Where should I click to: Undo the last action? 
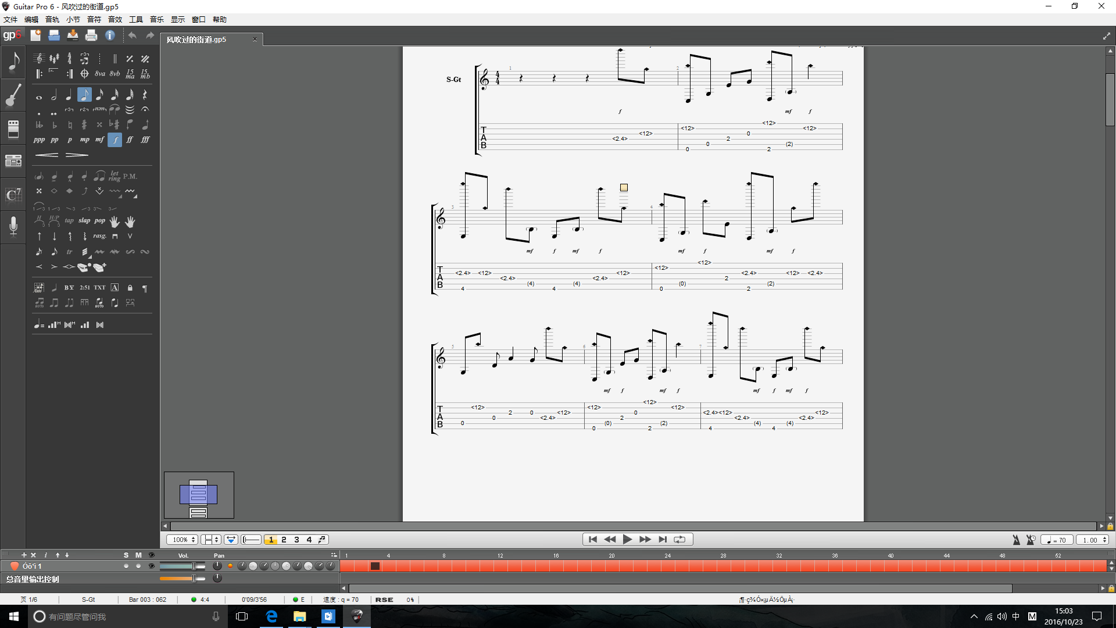click(x=133, y=35)
